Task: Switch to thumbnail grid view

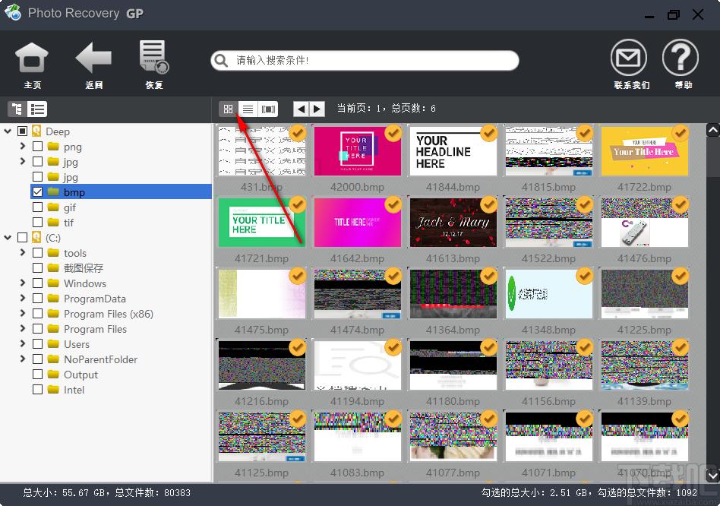Action: click(x=228, y=109)
